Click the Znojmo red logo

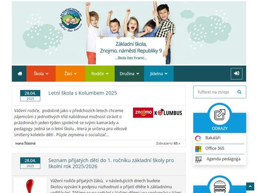(x=143, y=113)
